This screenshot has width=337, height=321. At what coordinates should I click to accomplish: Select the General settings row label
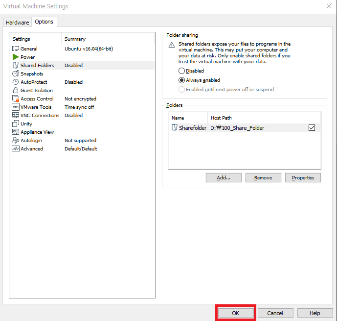[x=29, y=49]
